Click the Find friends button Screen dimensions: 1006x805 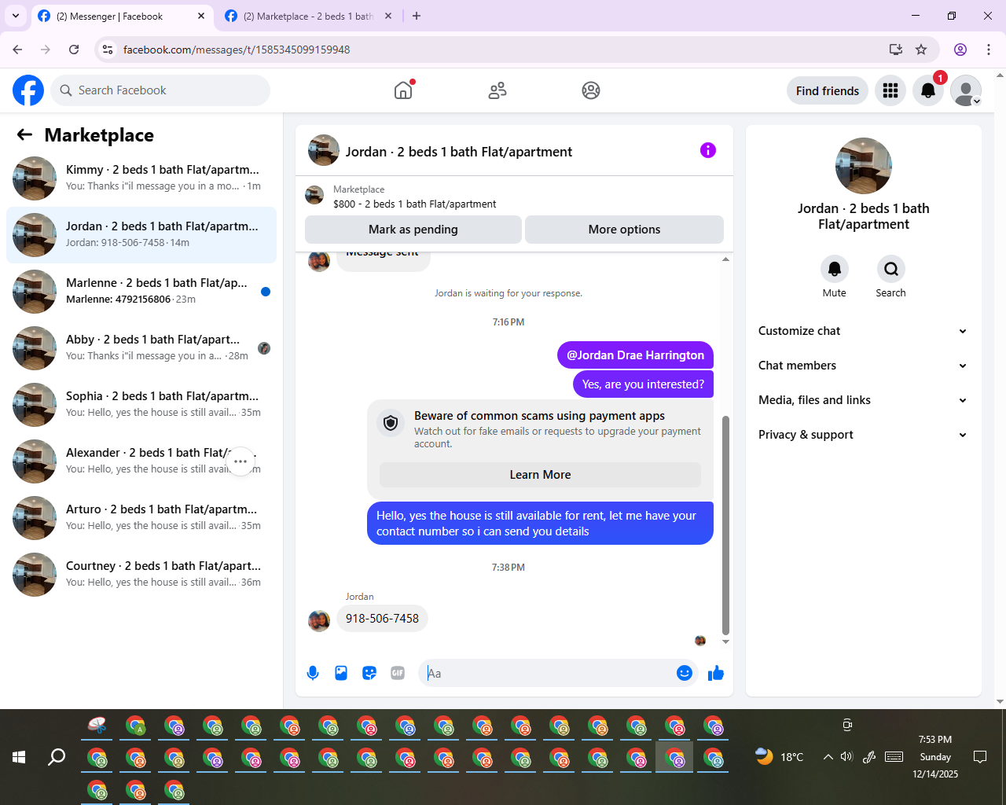click(828, 90)
